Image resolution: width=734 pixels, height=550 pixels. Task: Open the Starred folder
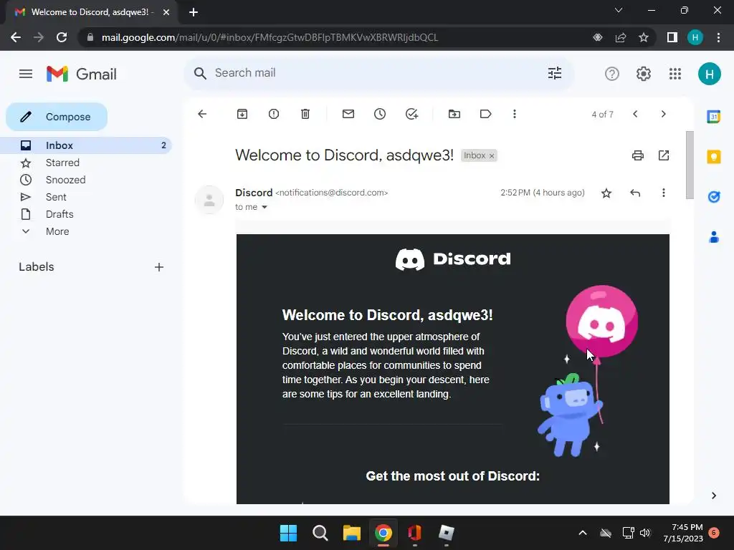click(62, 163)
